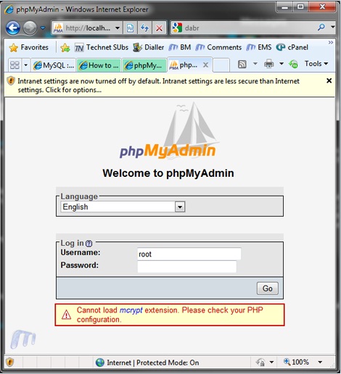Open the zoom level 100% dropdown
The image size is (341, 374).
[320, 362]
